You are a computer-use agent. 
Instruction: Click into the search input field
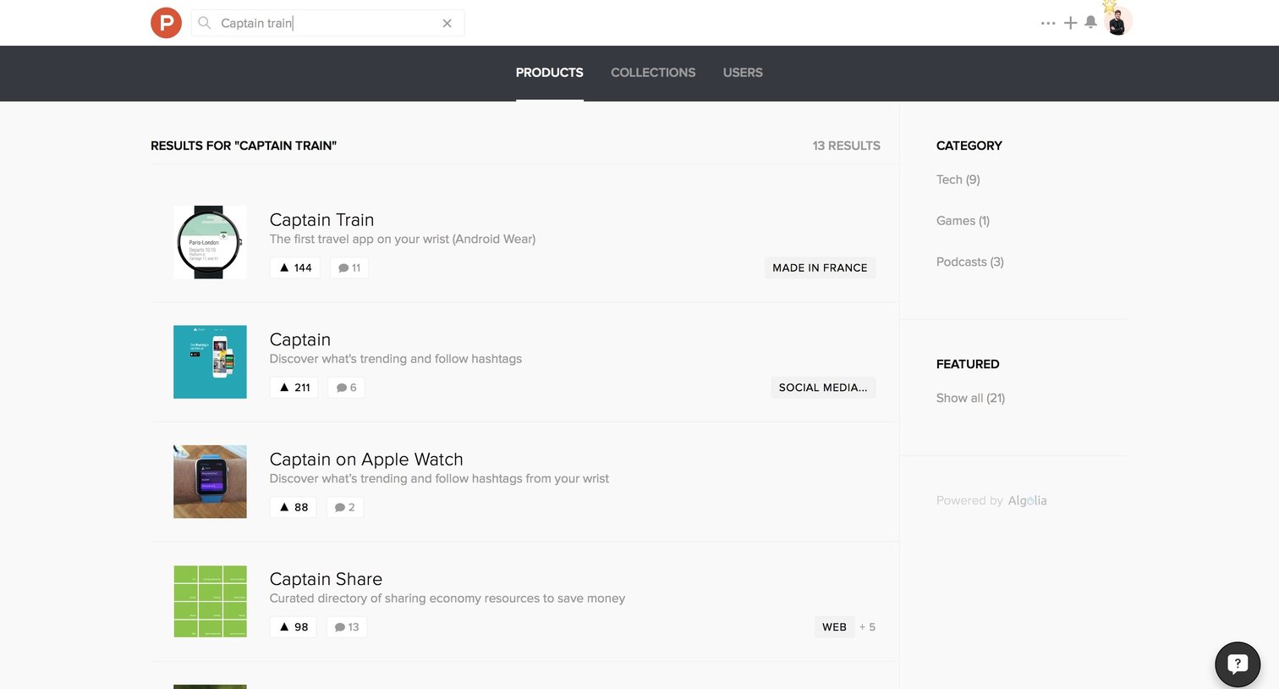pos(328,23)
